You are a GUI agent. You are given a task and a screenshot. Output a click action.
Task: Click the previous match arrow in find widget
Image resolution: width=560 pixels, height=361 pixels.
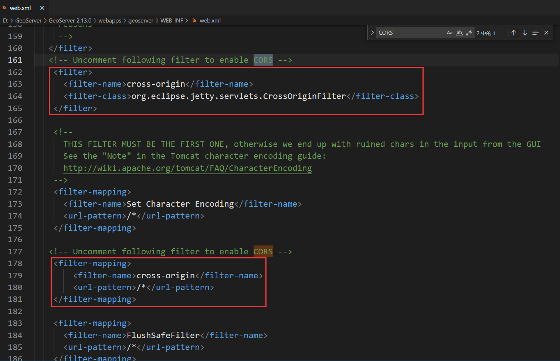[x=513, y=32]
